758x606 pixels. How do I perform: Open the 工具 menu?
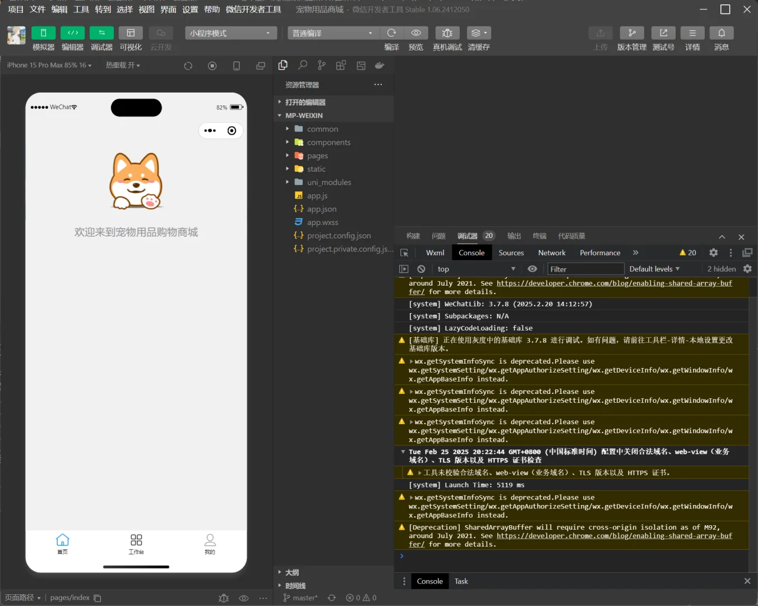[81, 10]
